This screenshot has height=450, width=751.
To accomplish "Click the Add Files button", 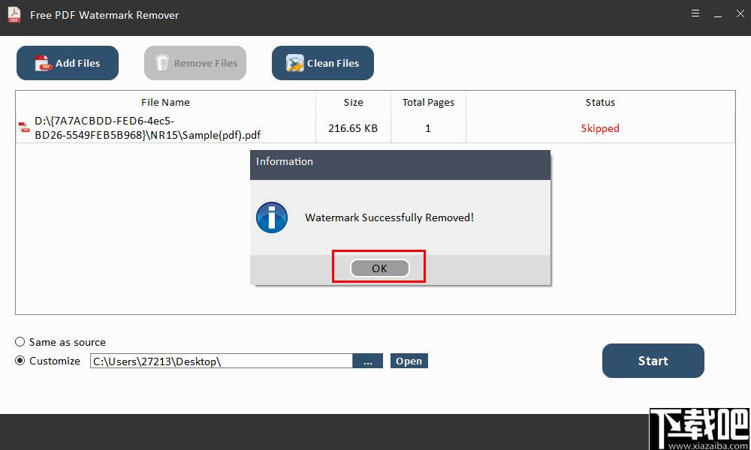I will [x=68, y=63].
